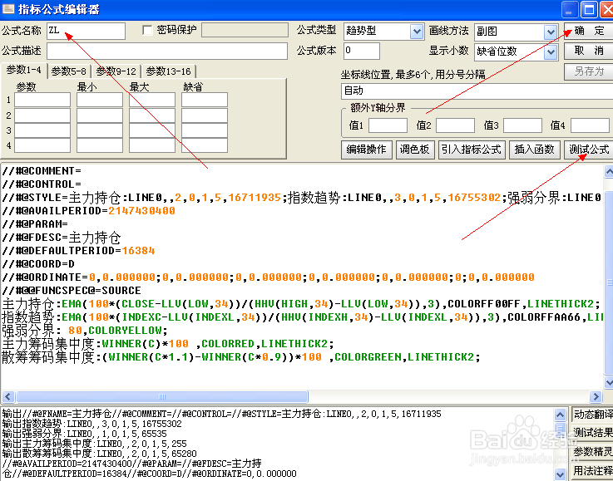
Task: Click the 参数精灵 side button
Action: 593,452
